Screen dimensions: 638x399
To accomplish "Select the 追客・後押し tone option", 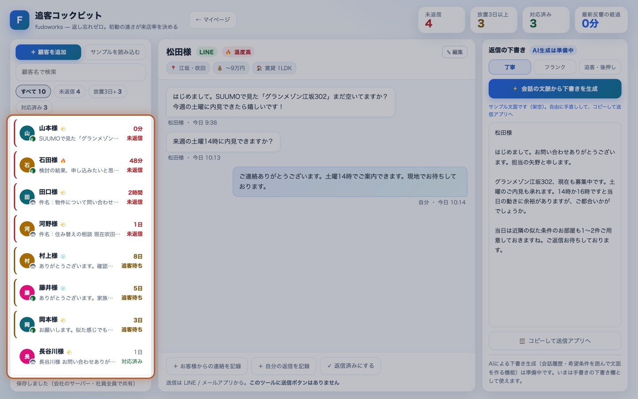I will point(600,67).
